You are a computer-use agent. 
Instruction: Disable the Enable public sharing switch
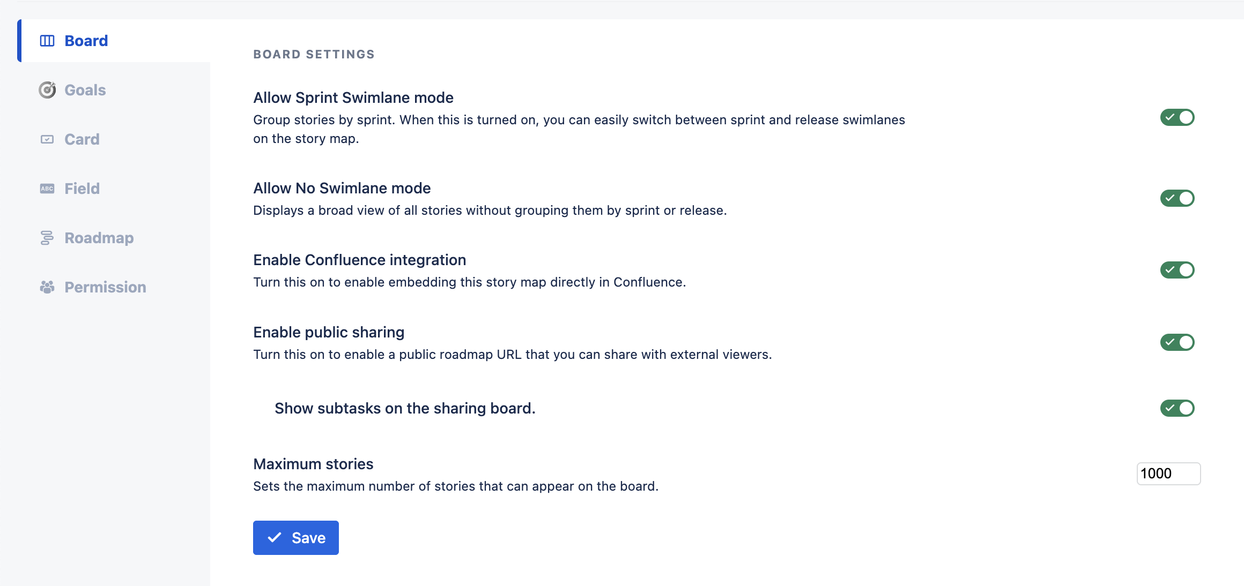coord(1177,342)
